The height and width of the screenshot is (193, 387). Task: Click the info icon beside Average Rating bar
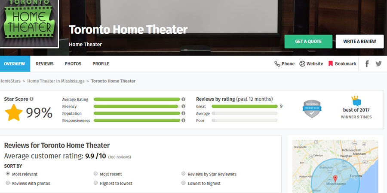point(183,100)
